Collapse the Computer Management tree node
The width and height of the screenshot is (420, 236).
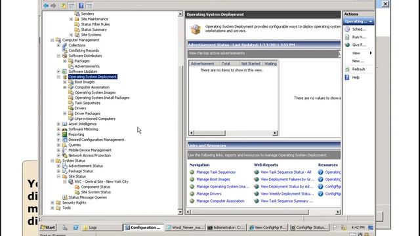click(52, 40)
